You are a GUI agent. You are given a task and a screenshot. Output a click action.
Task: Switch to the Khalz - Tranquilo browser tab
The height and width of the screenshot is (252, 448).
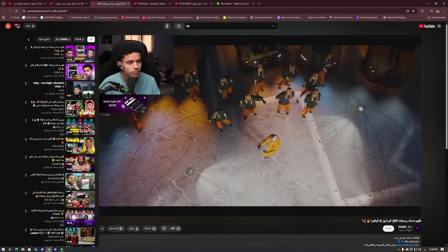(152, 3)
